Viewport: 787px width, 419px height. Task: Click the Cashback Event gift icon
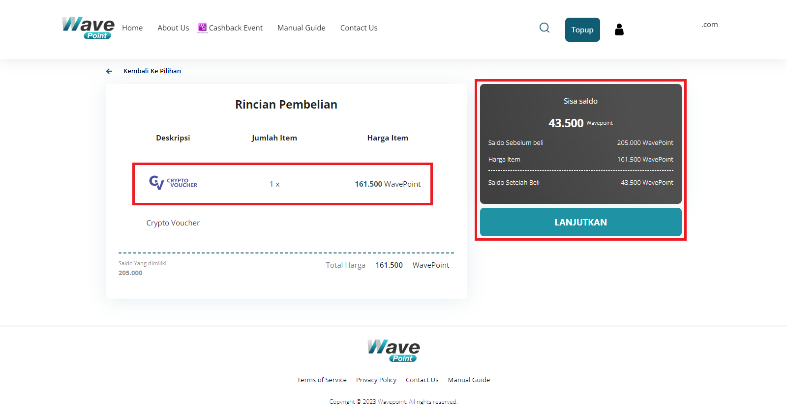[202, 28]
